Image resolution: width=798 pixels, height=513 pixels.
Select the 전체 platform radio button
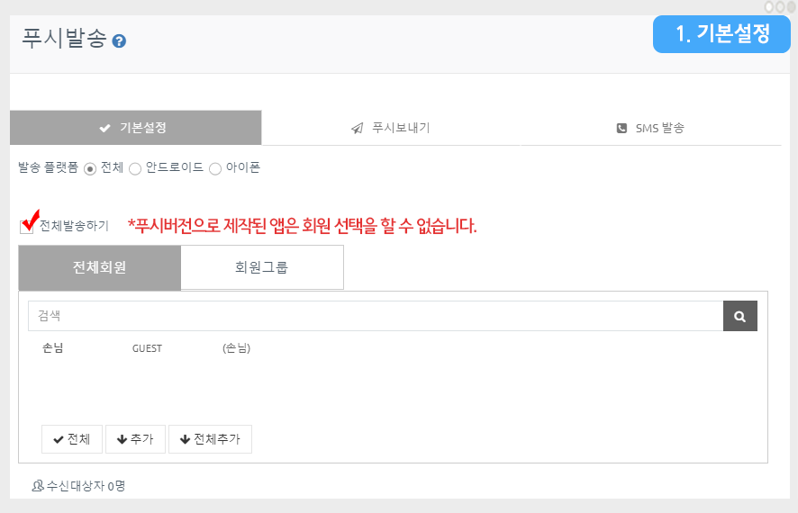[90, 168]
